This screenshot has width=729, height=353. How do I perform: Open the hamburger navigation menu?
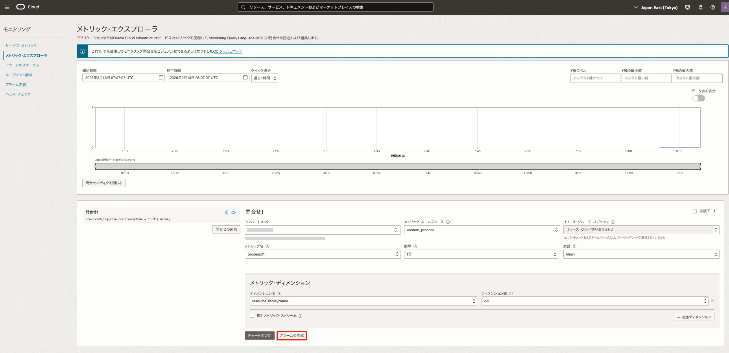point(7,7)
